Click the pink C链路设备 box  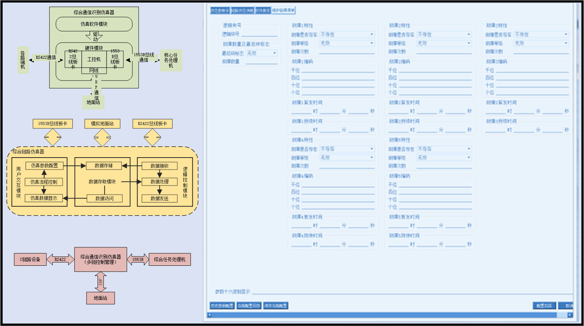(30, 259)
